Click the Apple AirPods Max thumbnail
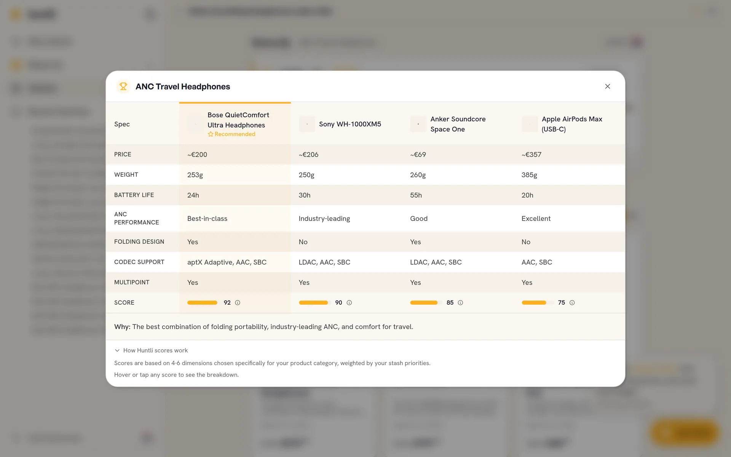The image size is (731, 457). coord(530,124)
